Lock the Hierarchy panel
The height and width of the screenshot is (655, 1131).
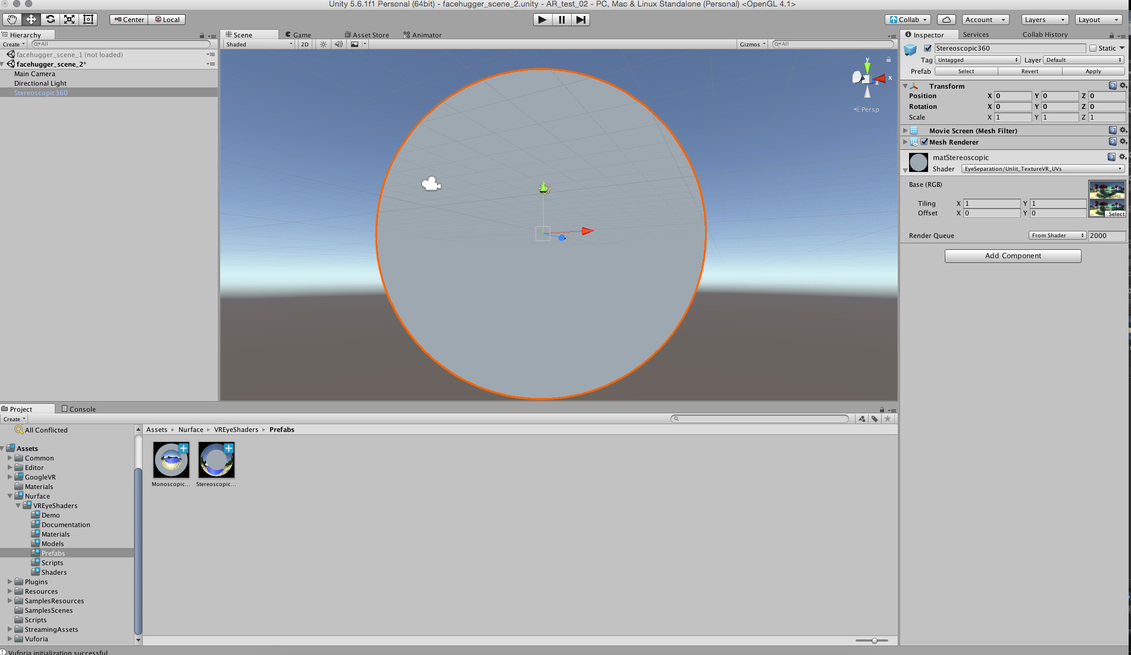202,36
